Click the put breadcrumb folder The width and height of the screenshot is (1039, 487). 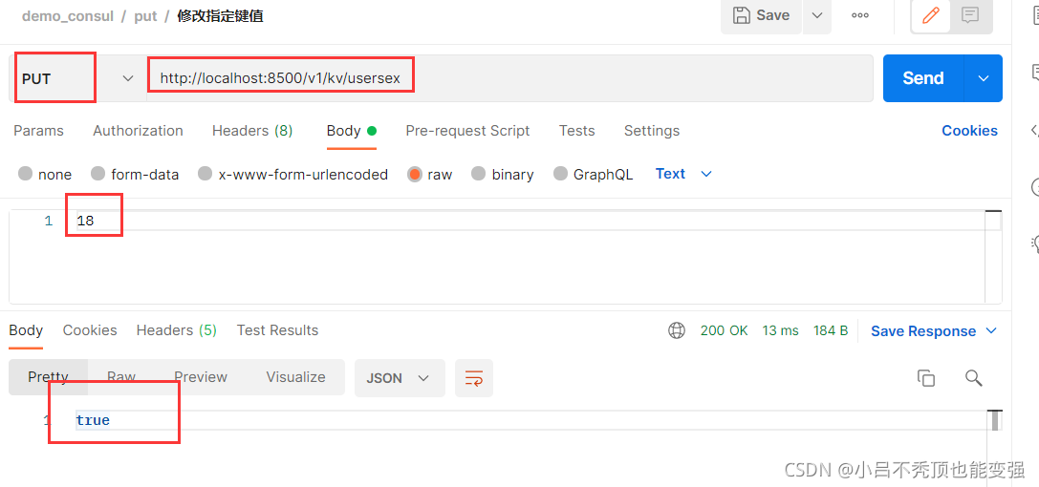click(x=146, y=16)
